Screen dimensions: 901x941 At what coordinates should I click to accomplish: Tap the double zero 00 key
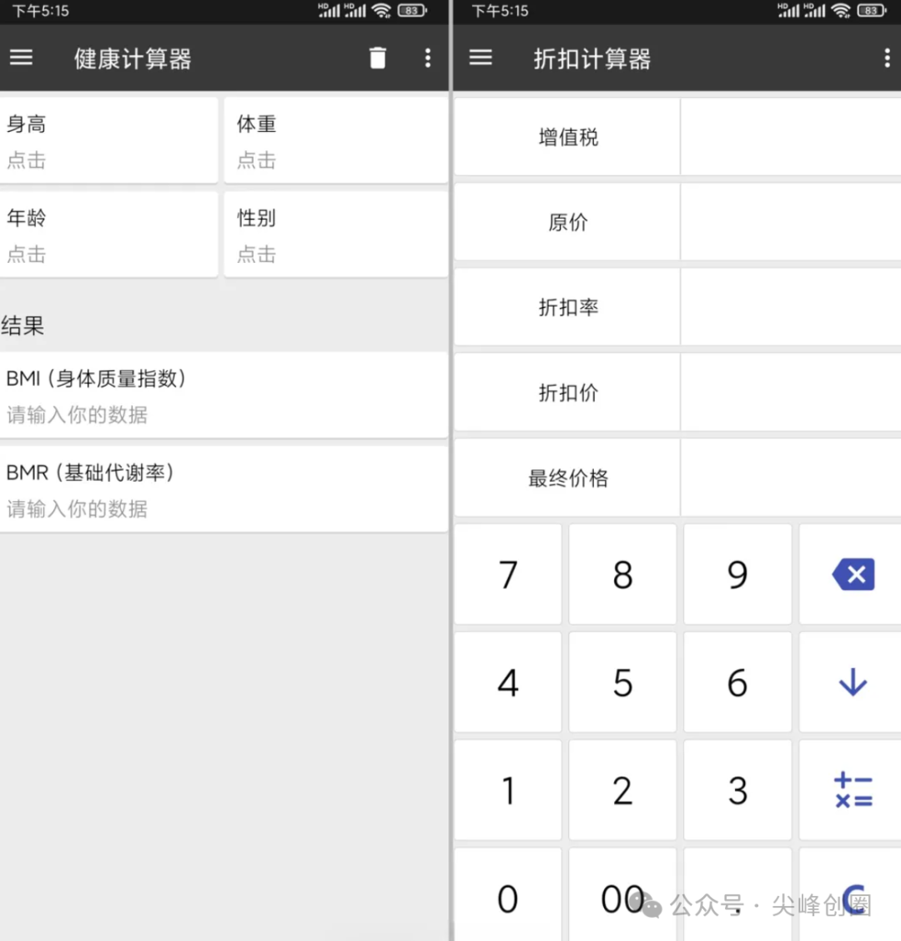623,895
